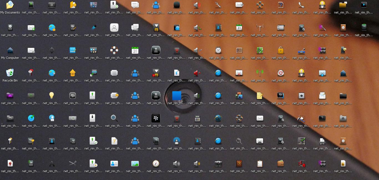This screenshot has width=379, height=180.
Task: Click the Bluetooth document icon
Action: (176, 73)
